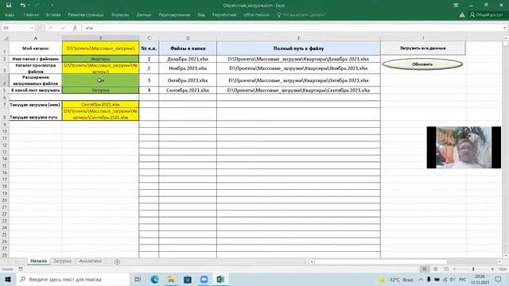The height and width of the screenshot is (286, 509).
Task: Open the Данные ribbon tab
Action: click(144, 15)
